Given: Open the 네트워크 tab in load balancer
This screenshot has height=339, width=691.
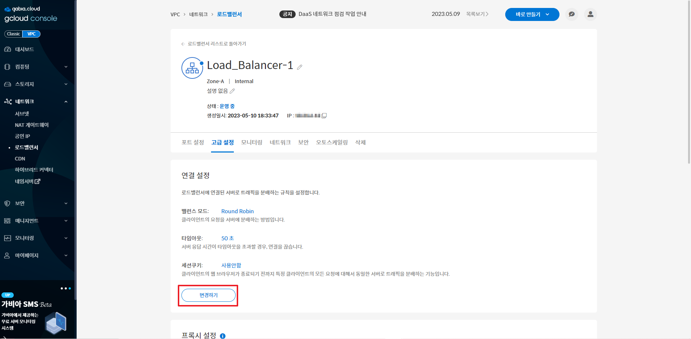Looking at the screenshot, I should tap(280, 142).
